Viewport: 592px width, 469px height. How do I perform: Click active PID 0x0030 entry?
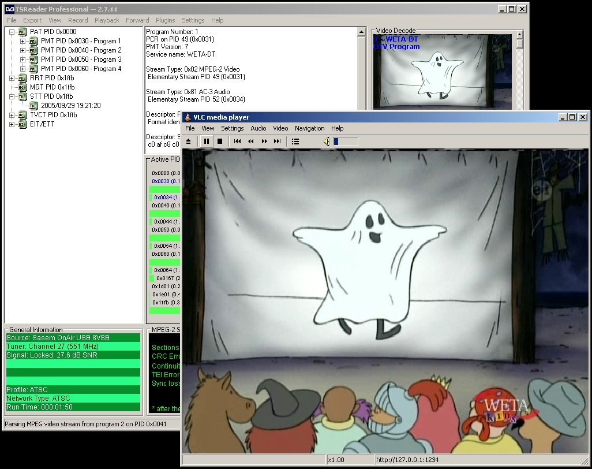tap(166, 181)
